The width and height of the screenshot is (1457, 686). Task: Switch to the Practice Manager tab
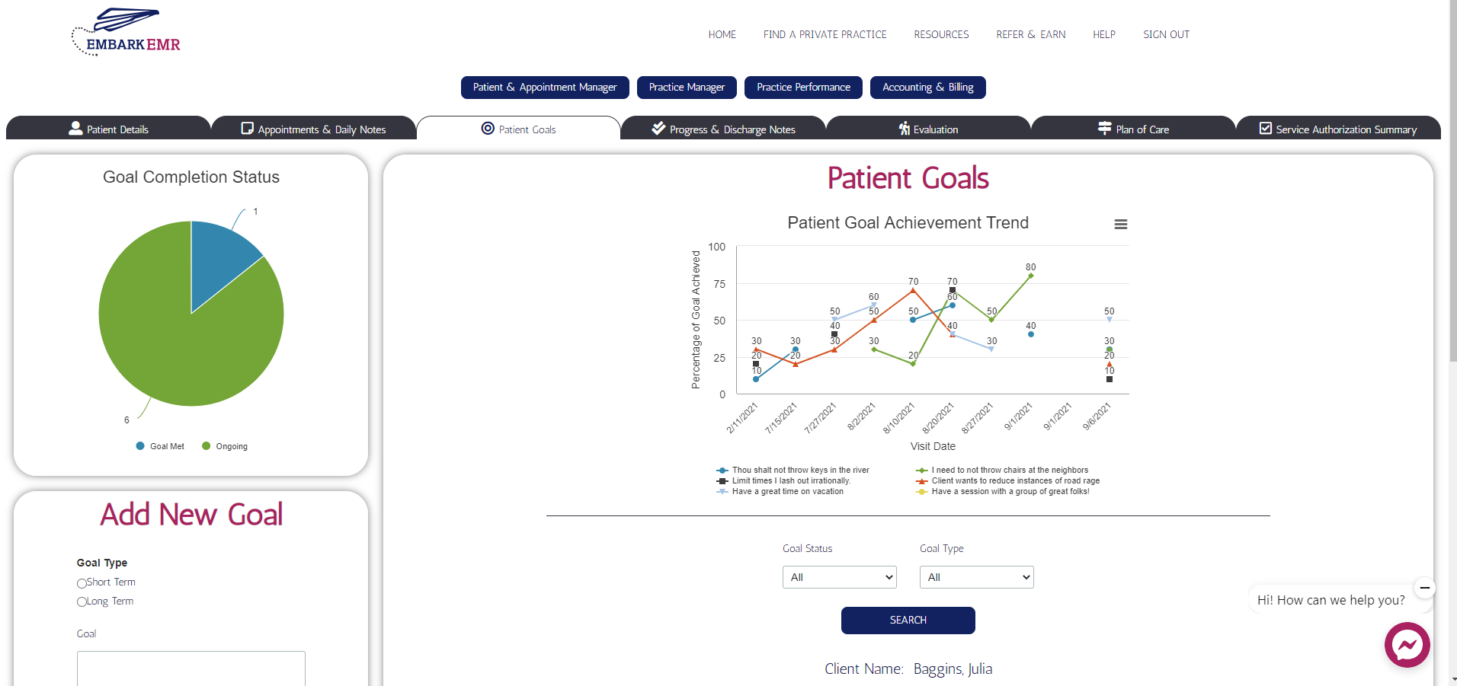pyautogui.click(x=686, y=87)
